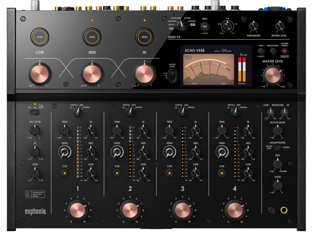The height and width of the screenshot is (232, 312).
Task: Toggle the MID band SEND button
Action: [92, 37]
